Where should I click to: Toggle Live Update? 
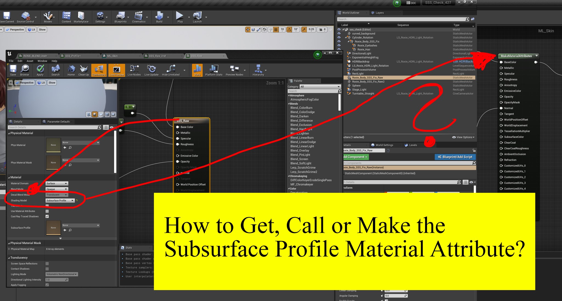[x=151, y=70]
